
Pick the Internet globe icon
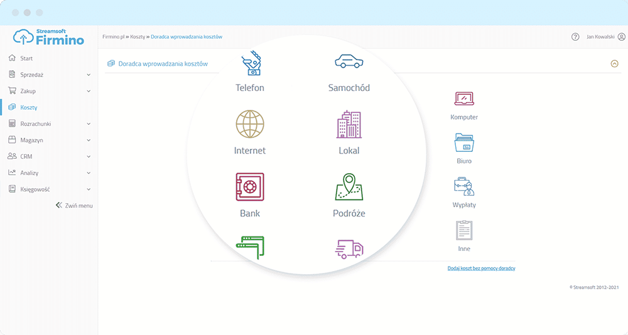(x=249, y=124)
